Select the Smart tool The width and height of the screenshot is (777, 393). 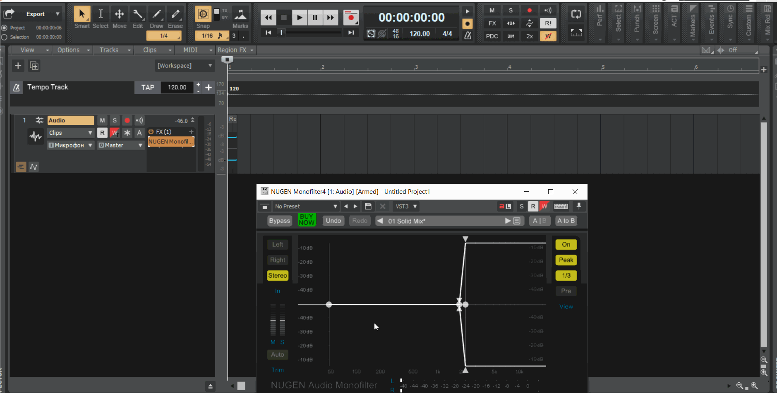82,14
